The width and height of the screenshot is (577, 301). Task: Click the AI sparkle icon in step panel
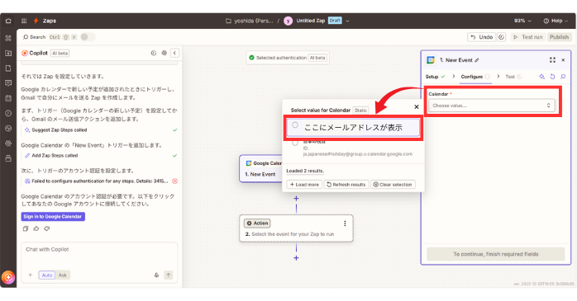541,77
